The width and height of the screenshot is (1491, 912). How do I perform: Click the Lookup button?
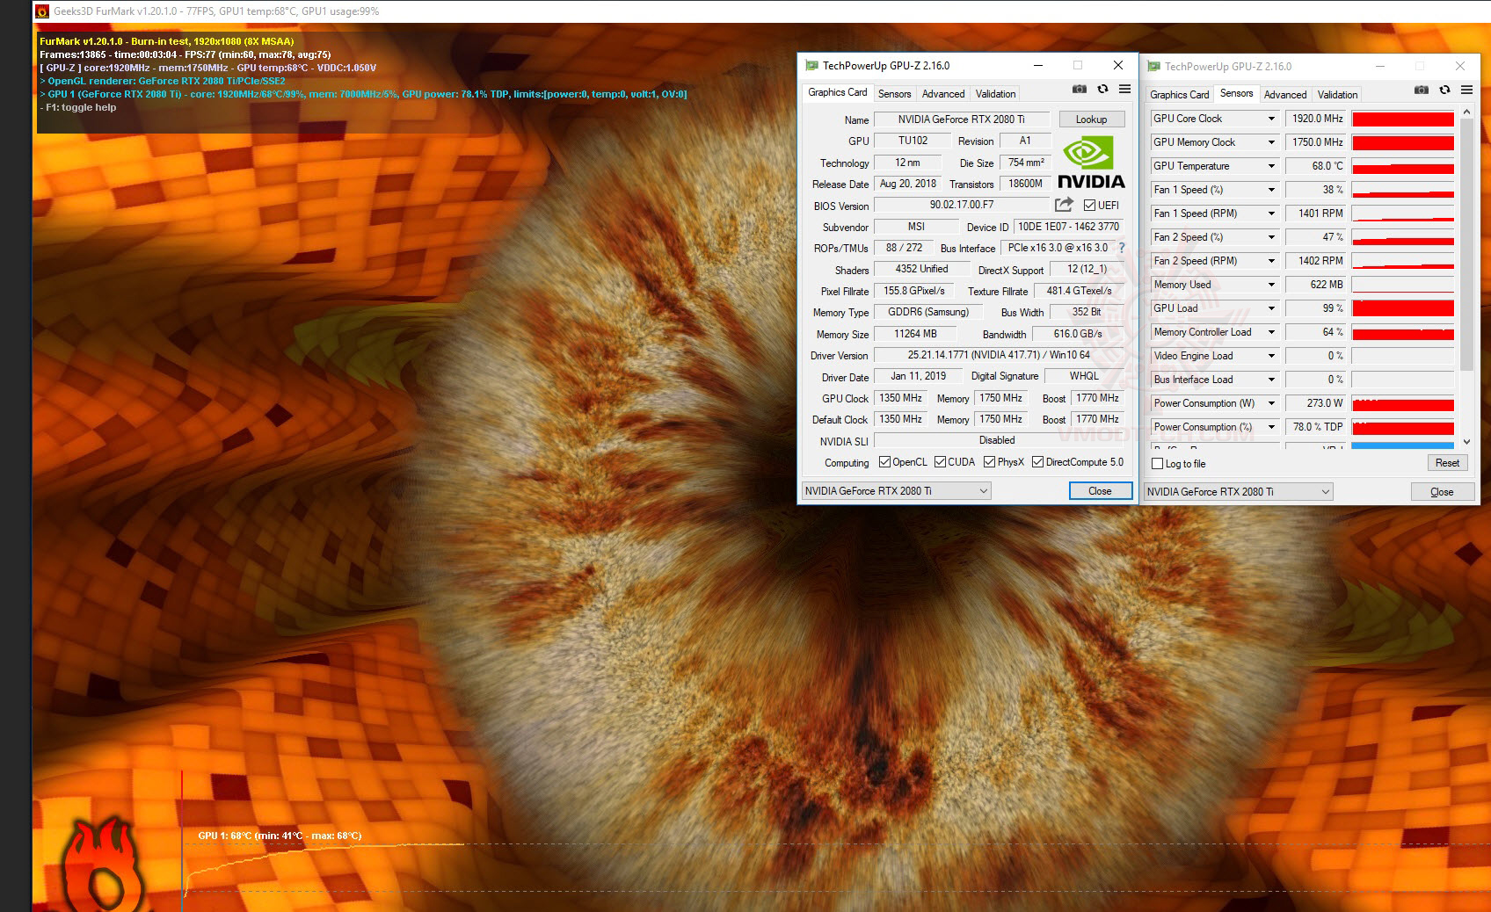tap(1091, 119)
